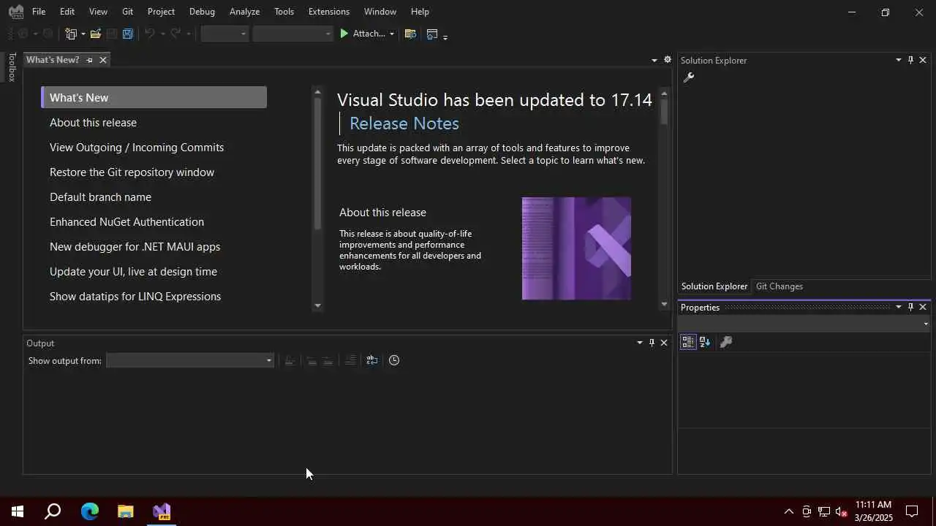Close the What's New tab
Viewport: 936px width, 526px height.
[x=103, y=60]
